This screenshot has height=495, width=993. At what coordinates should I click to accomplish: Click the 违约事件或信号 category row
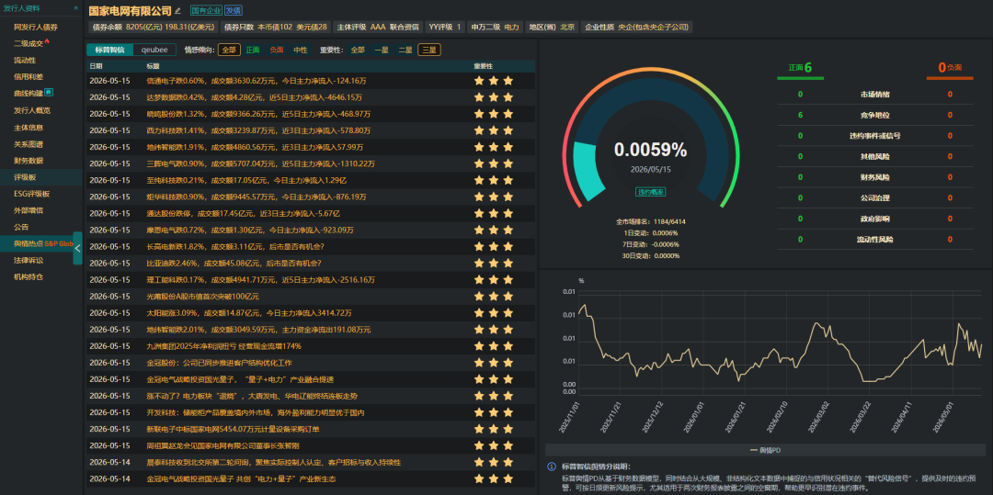coord(875,135)
